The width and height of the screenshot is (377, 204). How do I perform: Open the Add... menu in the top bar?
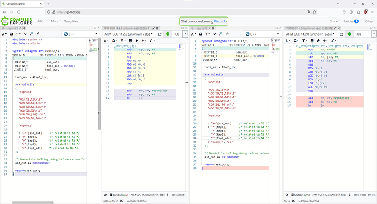(x=42, y=21)
